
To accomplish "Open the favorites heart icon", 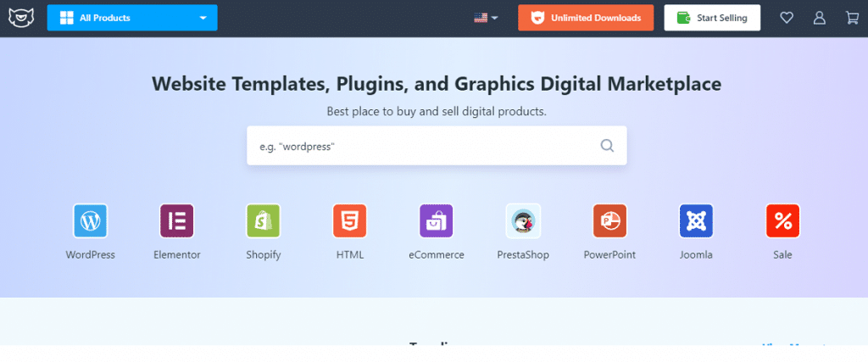I will click(x=787, y=18).
